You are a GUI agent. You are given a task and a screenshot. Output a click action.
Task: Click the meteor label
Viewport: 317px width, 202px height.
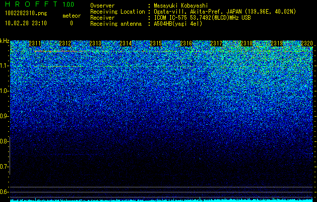click(x=72, y=16)
